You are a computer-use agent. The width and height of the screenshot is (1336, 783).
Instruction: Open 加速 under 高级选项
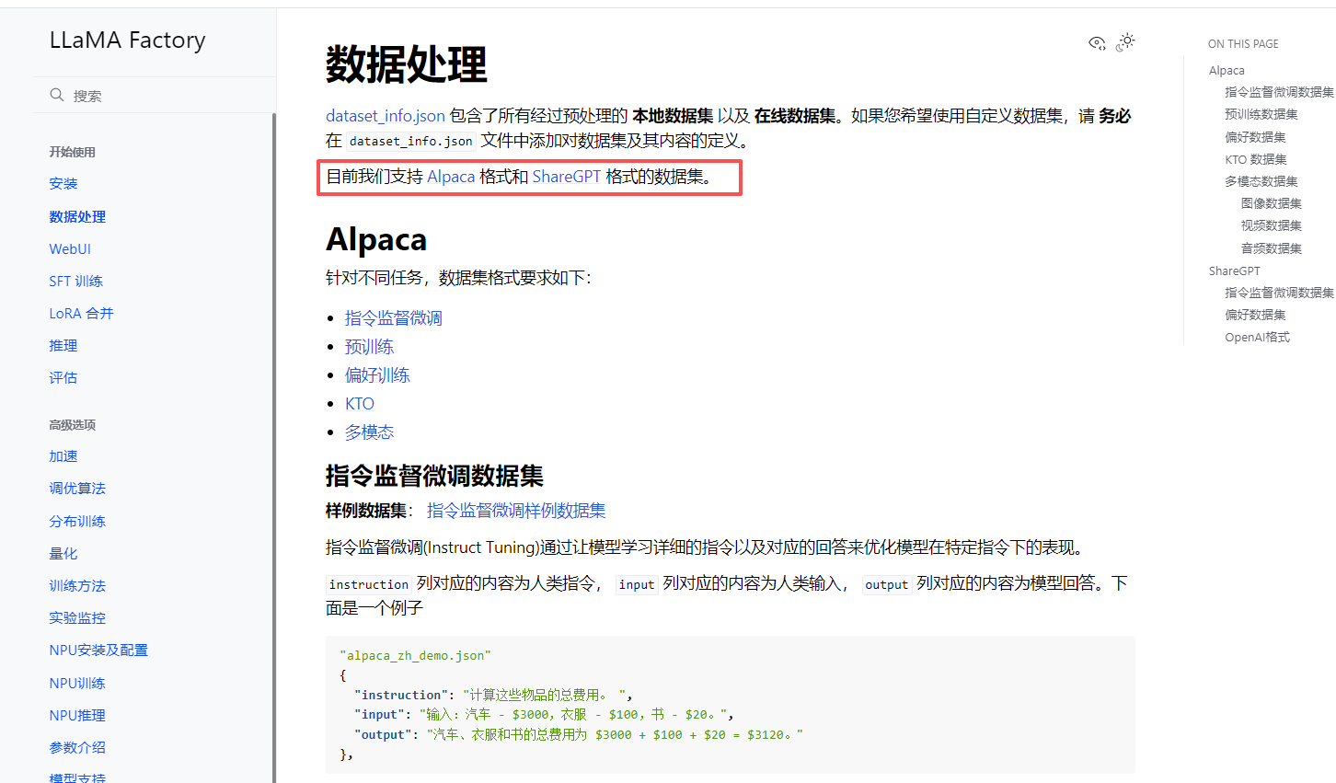click(x=63, y=456)
